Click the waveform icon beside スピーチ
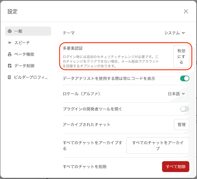The width and height of the screenshot is (197, 179). pyautogui.click(x=10, y=43)
